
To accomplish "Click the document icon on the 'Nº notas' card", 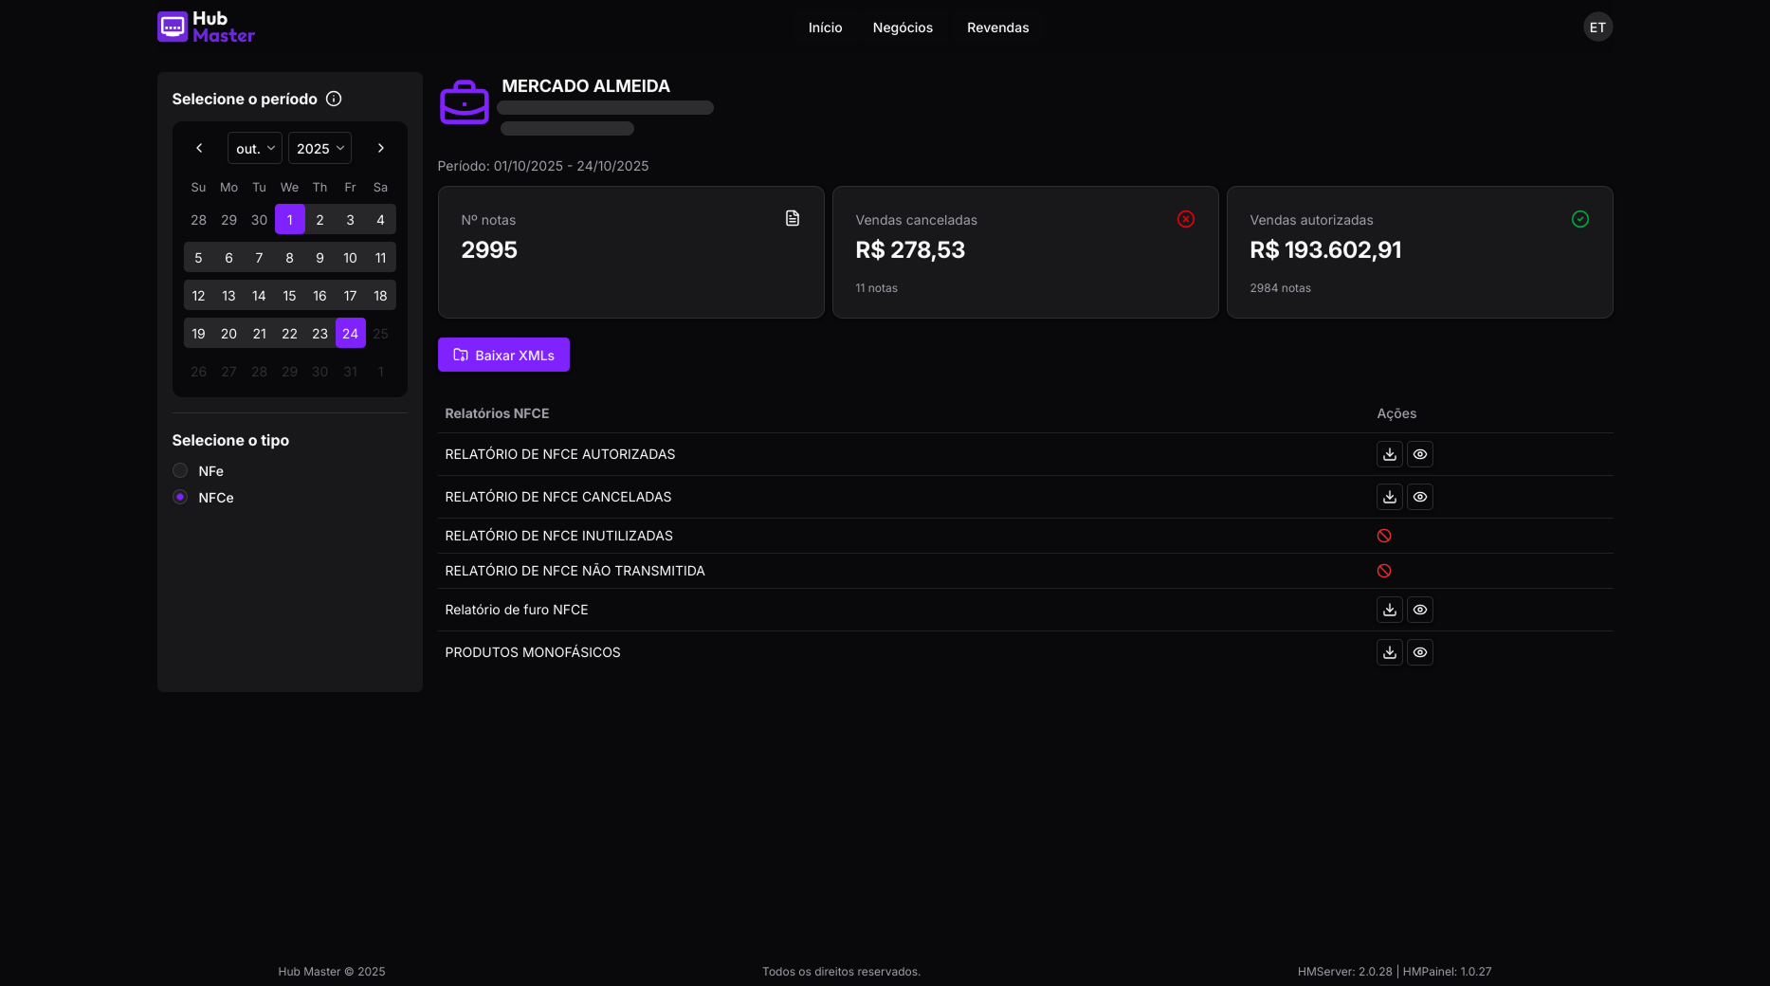I will coord(793,218).
